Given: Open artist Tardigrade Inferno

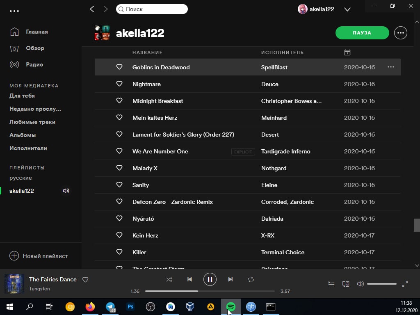Looking at the screenshot, I should (285, 152).
